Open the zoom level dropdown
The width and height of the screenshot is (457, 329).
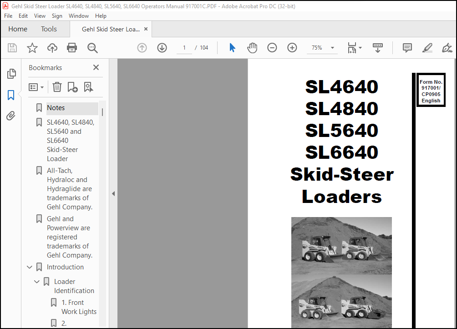pos(332,48)
